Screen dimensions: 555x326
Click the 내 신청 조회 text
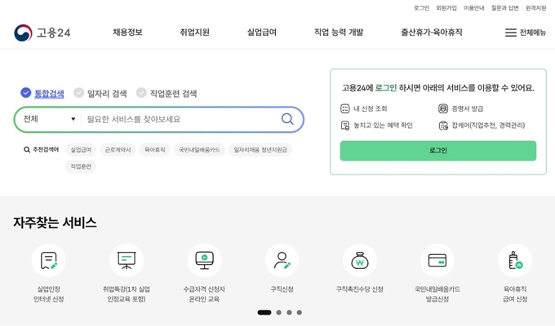point(371,108)
